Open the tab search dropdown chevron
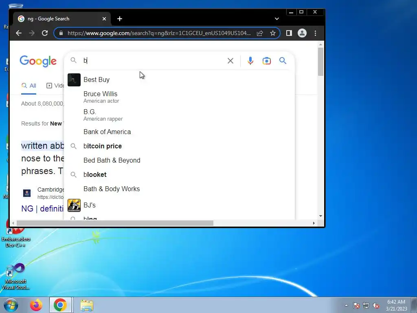This screenshot has width=417, height=313. pos(277,19)
